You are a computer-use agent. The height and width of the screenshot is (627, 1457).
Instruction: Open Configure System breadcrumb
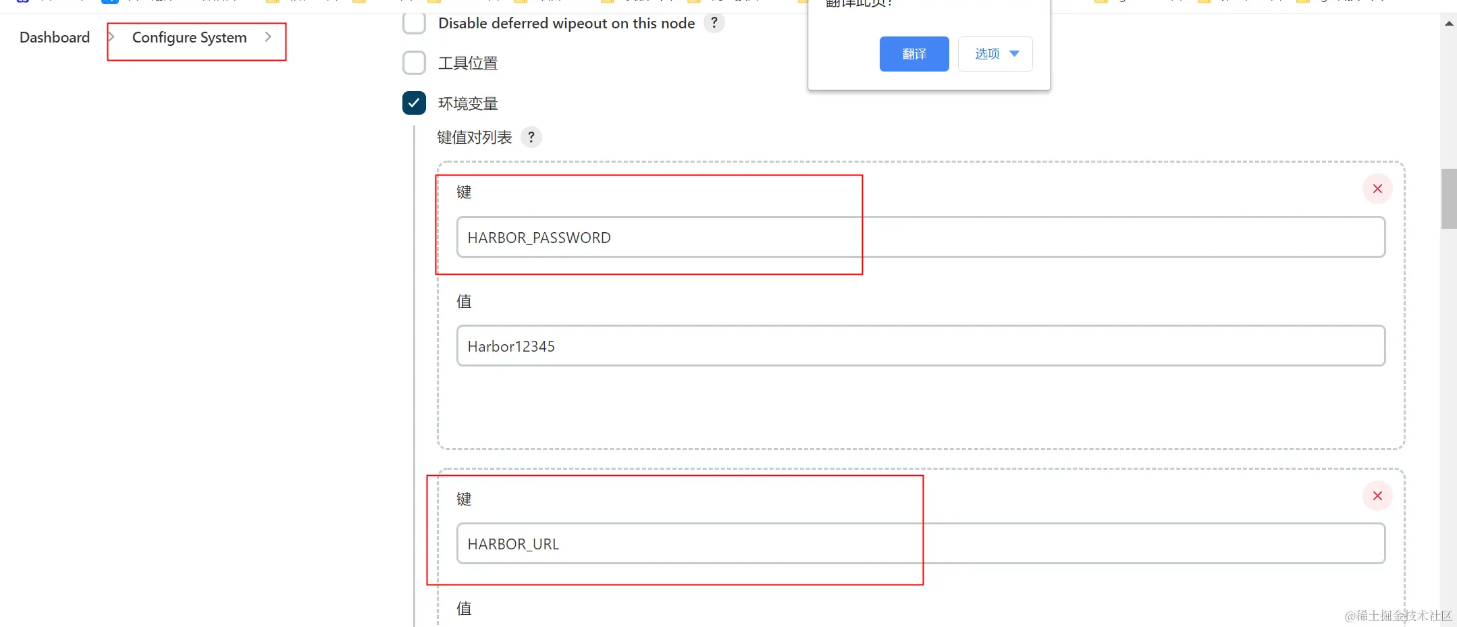pyautogui.click(x=189, y=38)
